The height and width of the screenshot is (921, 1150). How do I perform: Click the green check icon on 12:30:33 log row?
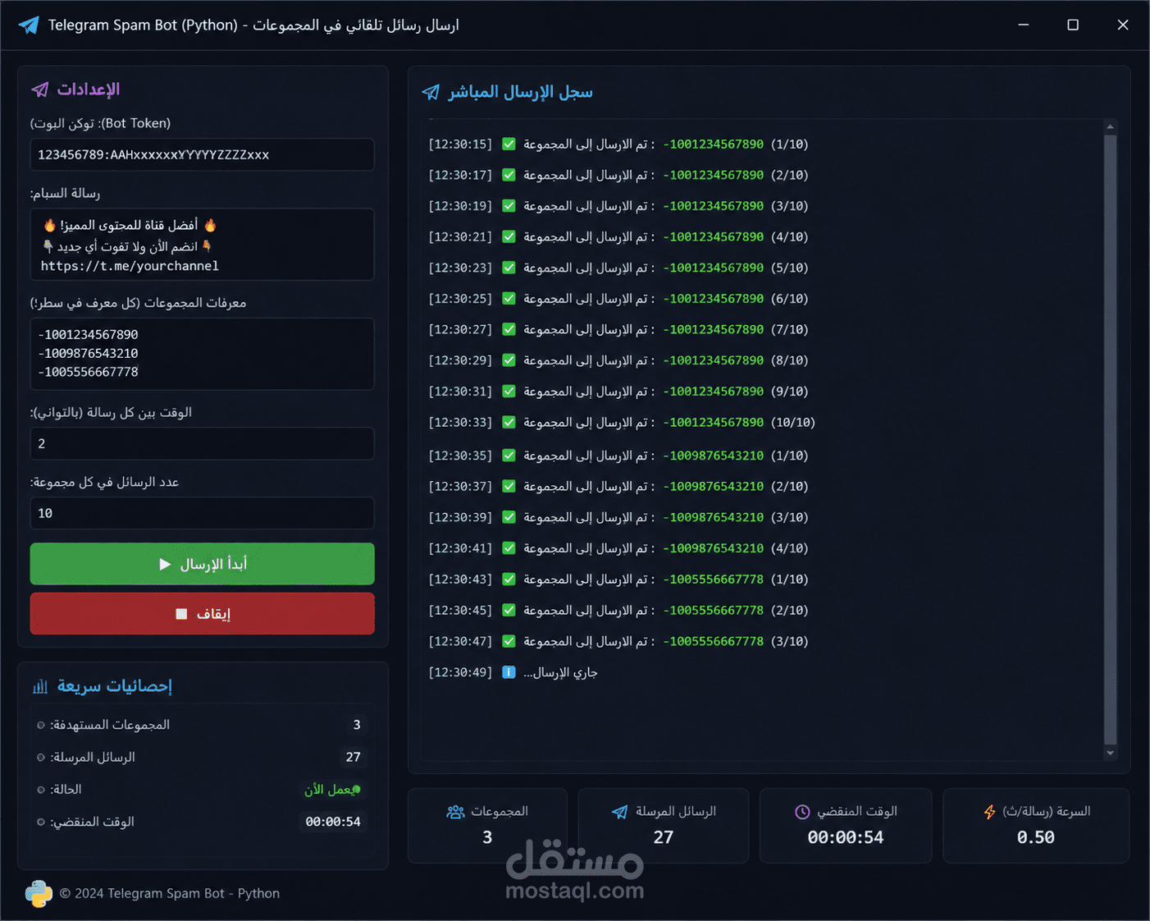coord(509,422)
